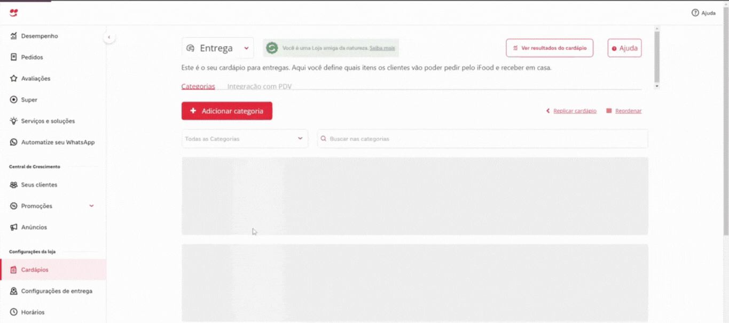This screenshot has width=729, height=323.
Task: Expand the Promoções submenu chevron
Action: click(91, 206)
